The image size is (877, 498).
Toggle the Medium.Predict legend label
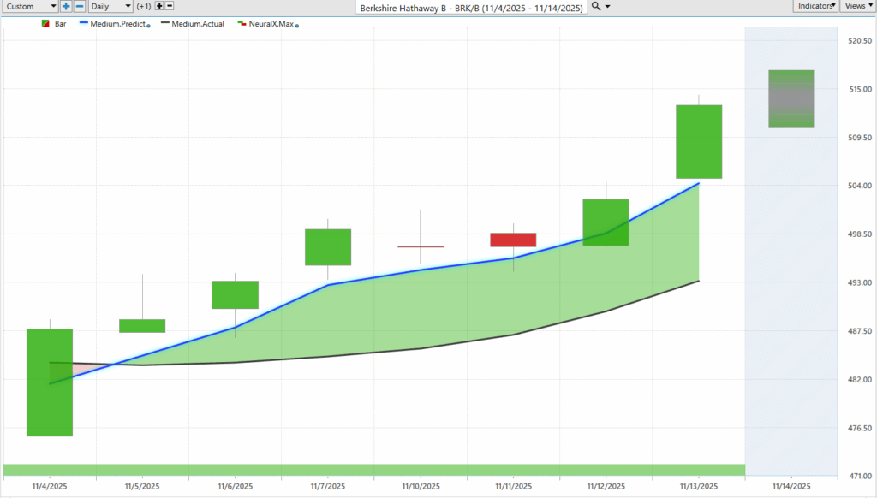pyautogui.click(x=118, y=24)
